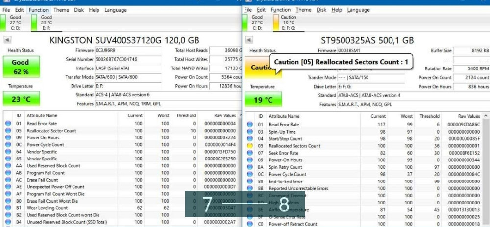
Task: Open File menu in right window
Action: coord(248,10)
